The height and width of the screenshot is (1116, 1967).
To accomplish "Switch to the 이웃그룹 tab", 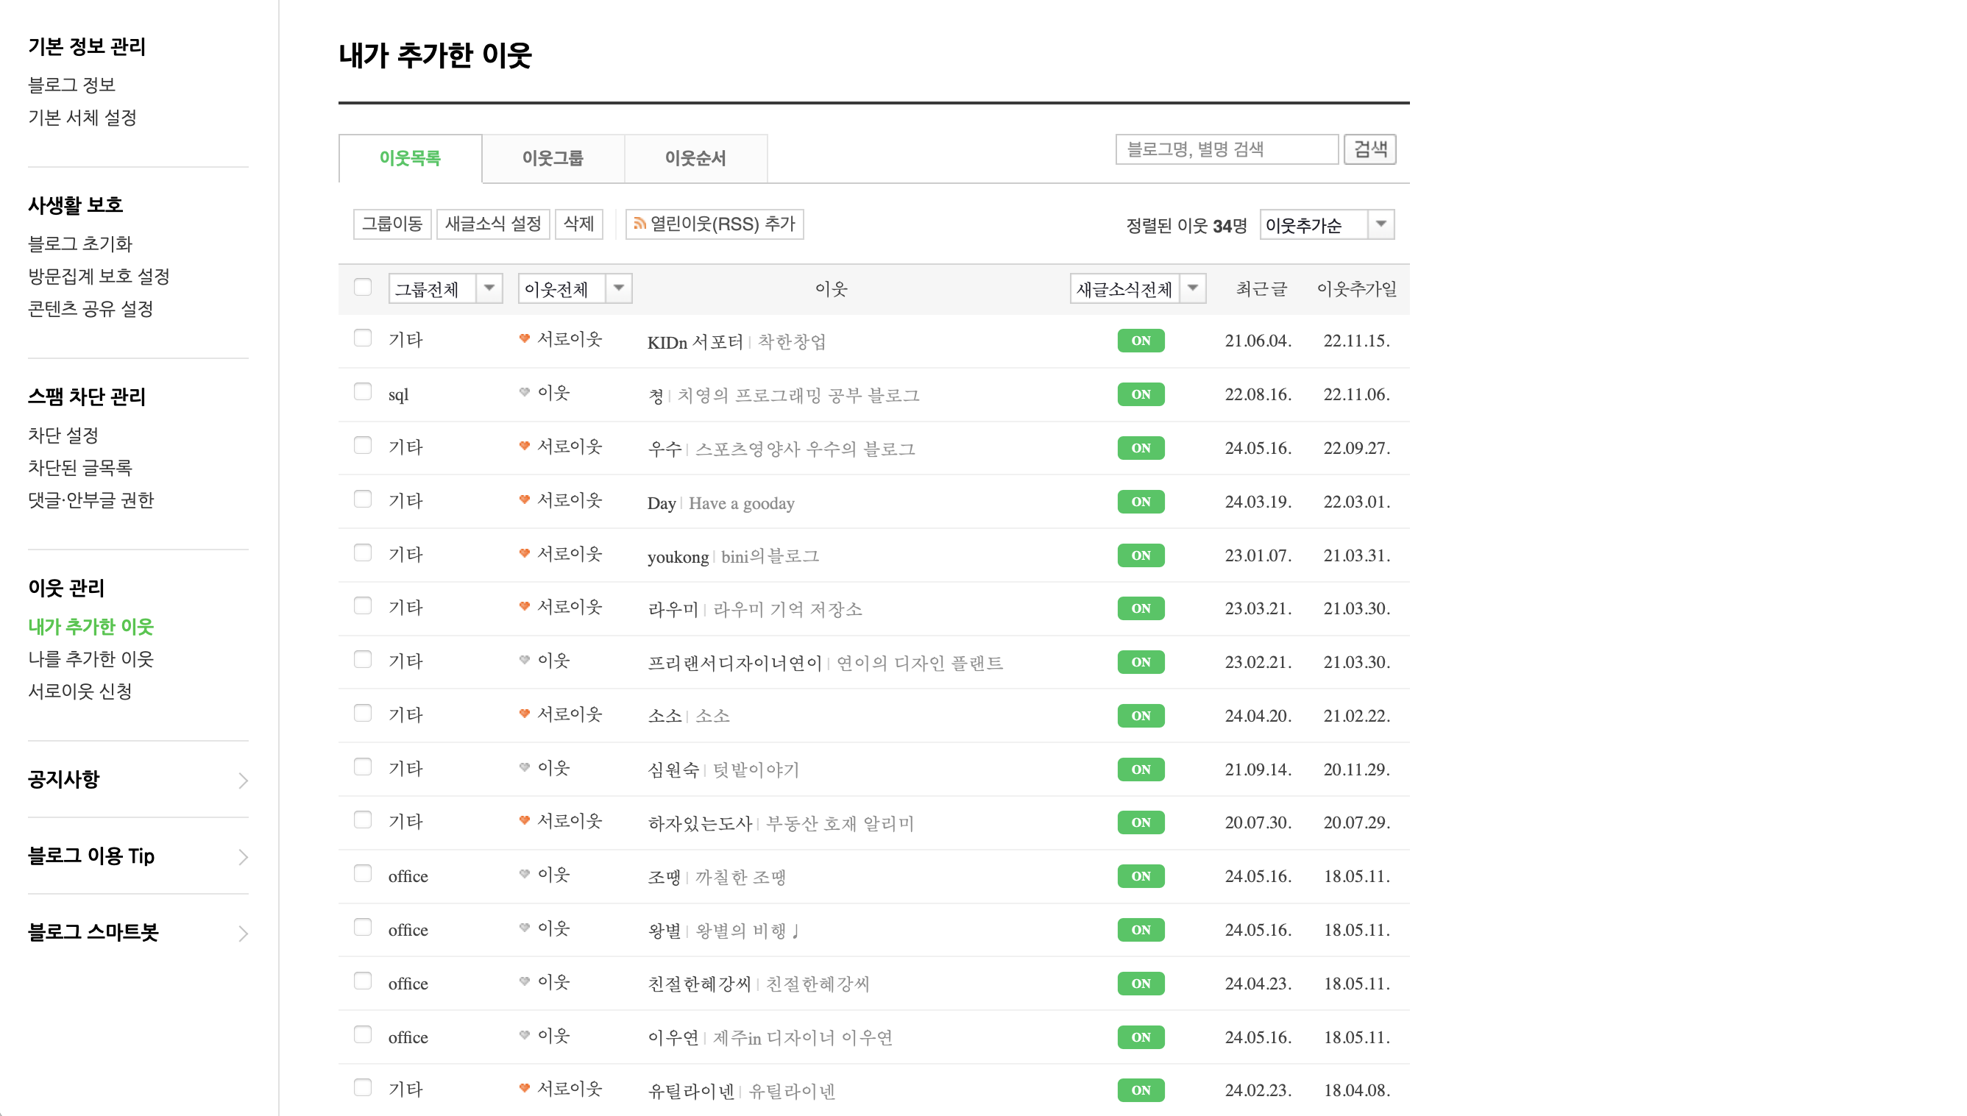I will tap(552, 159).
